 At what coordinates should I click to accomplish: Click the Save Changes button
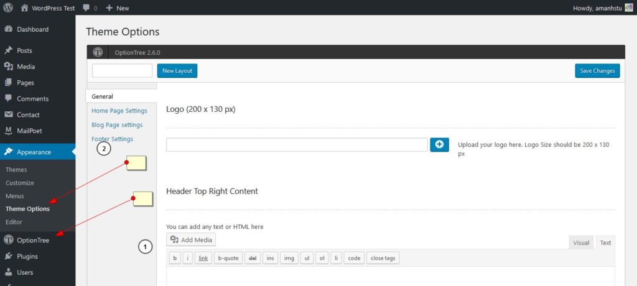(x=597, y=71)
